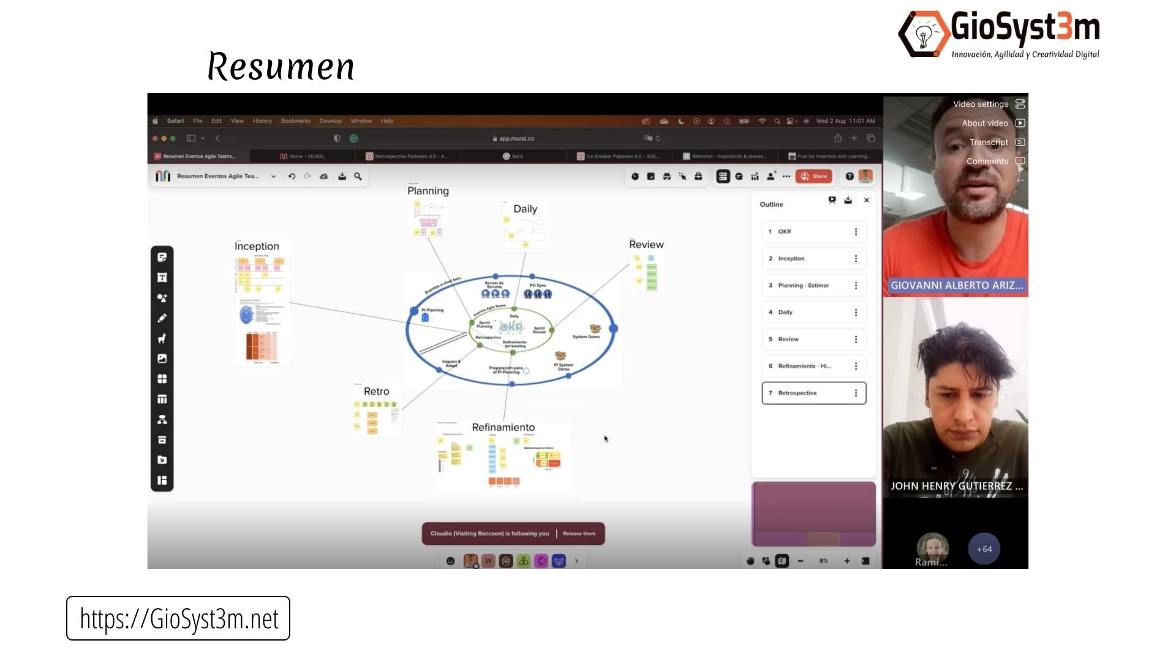Expand options for Planning - Estimar item
The image size is (1176, 662).
[855, 285]
